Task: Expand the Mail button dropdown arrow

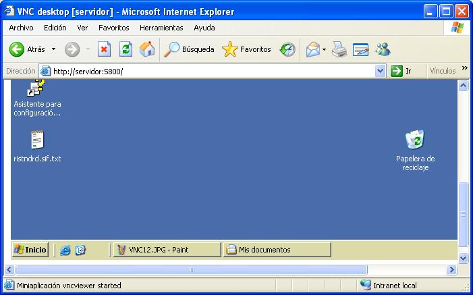Action: point(324,49)
